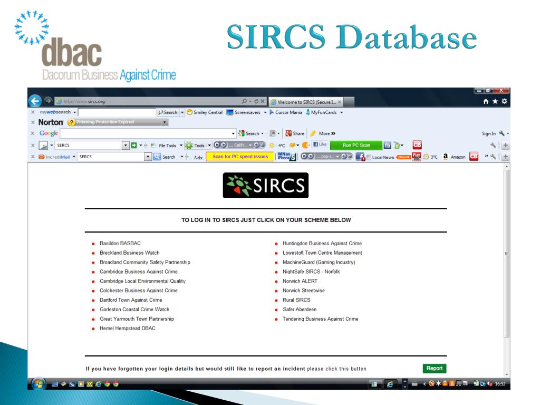Image resolution: width=540 pixels, height=405 pixels.
Task: Open a new blank tab
Action: 349,102
